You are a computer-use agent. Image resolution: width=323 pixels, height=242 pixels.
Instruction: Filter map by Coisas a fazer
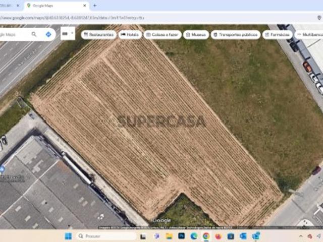163,35
